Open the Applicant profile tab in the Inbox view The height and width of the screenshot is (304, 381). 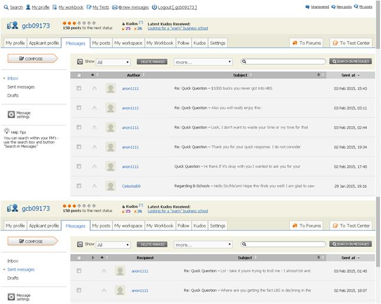point(44,43)
